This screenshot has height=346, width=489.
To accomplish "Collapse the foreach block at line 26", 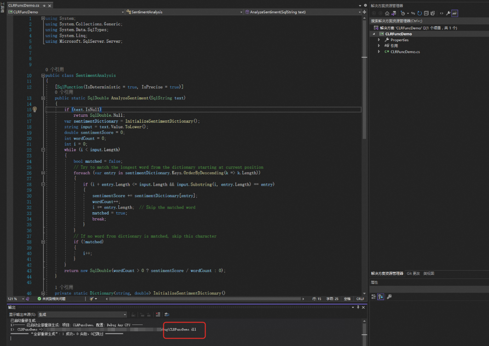I will tap(43, 173).
